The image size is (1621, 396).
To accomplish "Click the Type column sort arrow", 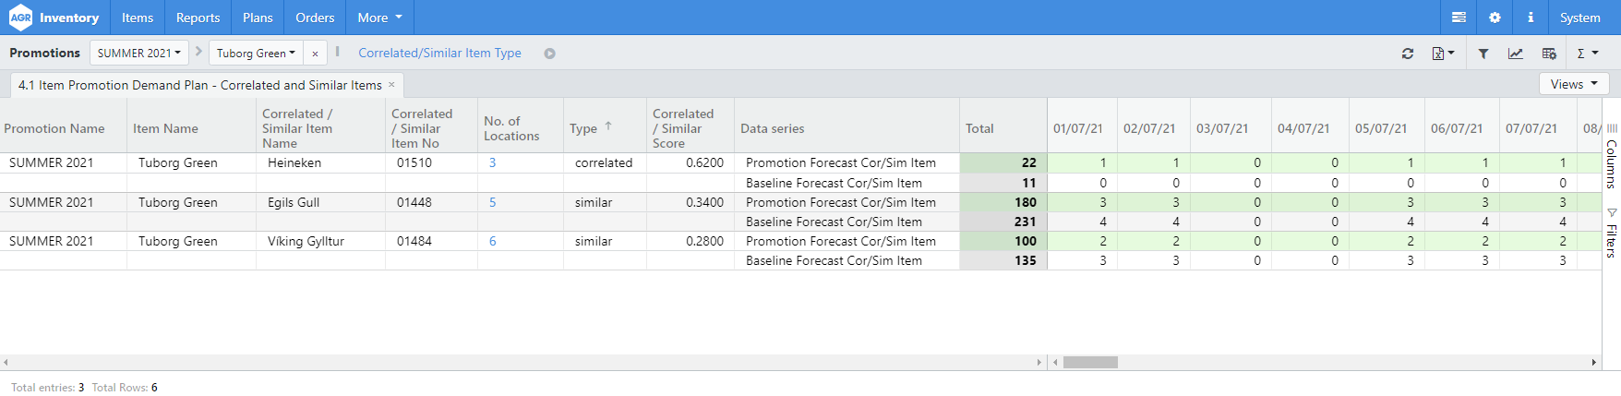I will tap(608, 126).
